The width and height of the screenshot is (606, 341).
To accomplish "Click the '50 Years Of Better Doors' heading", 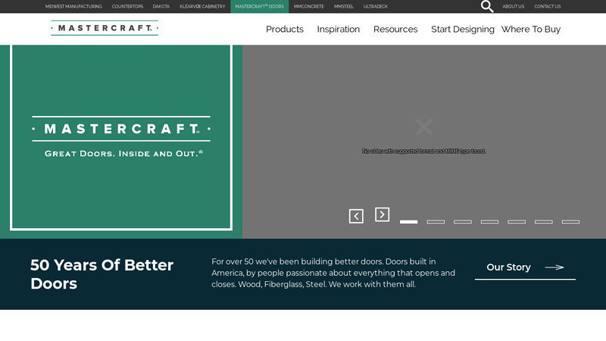I will tap(102, 274).
